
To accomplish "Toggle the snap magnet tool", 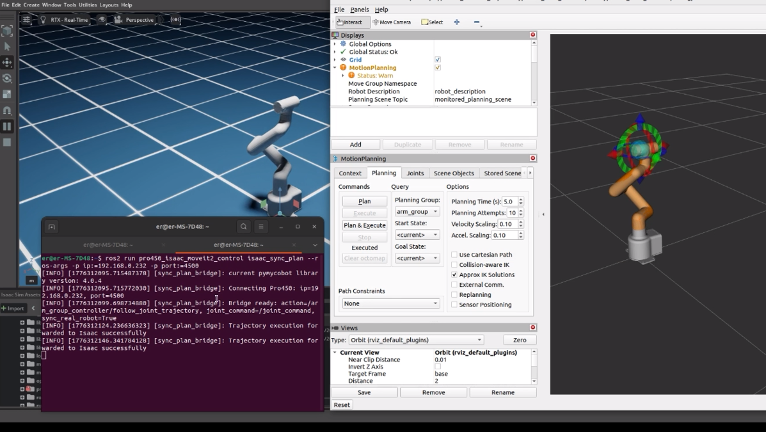I will [x=7, y=111].
